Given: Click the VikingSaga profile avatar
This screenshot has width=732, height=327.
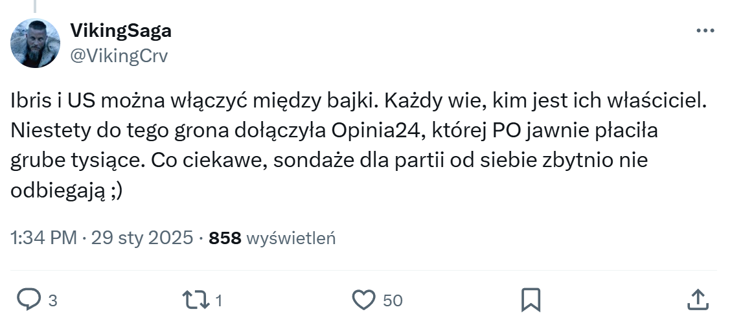Looking at the screenshot, I should pyautogui.click(x=36, y=43).
